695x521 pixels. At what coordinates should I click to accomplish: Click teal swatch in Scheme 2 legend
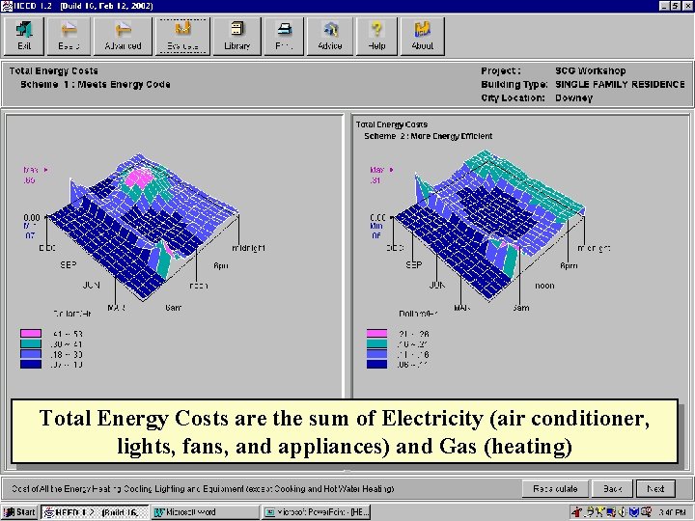point(376,343)
